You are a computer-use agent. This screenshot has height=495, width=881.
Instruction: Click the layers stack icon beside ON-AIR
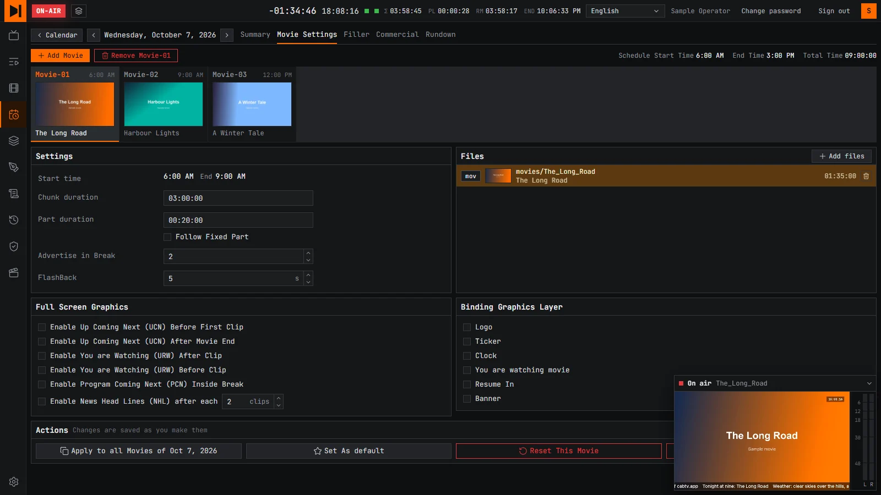coord(79,11)
